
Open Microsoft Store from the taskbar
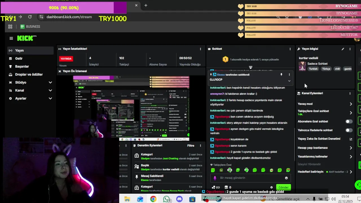(x=192, y=199)
